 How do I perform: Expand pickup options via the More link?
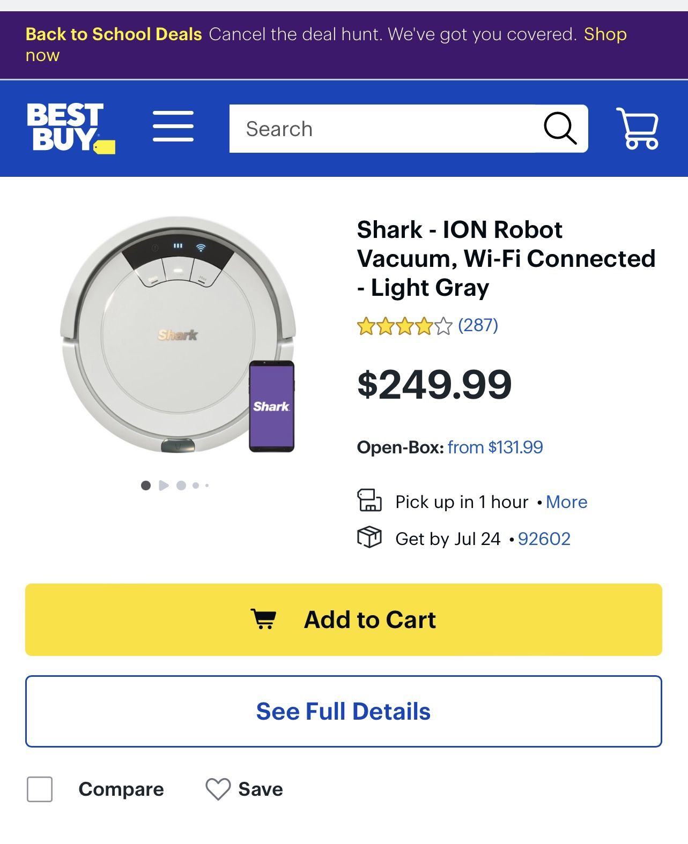click(x=566, y=502)
